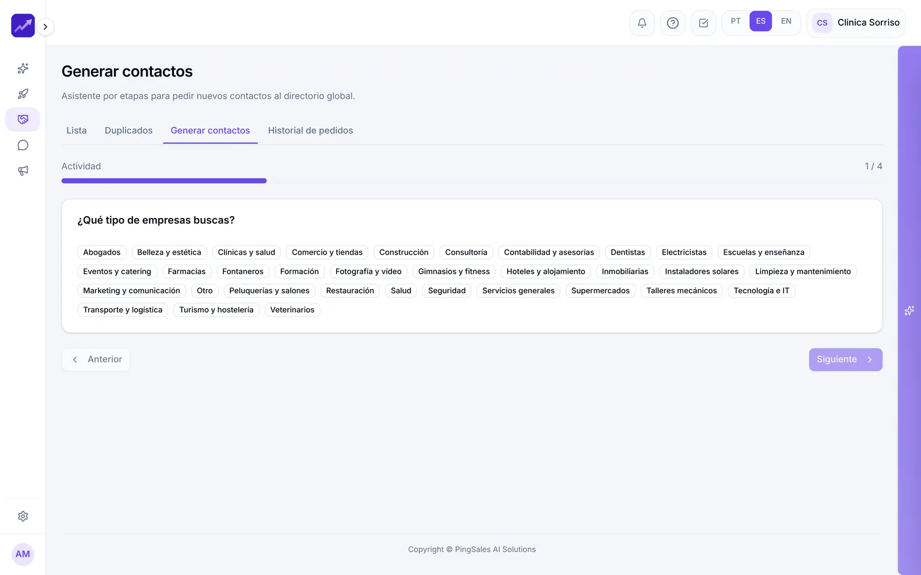Choose Supermercados chip
The width and height of the screenshot is (921, 575).
point(600,290)
